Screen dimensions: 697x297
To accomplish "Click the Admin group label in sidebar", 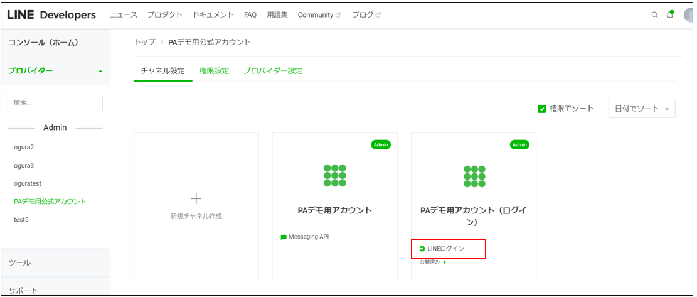I will pos(55,127).
